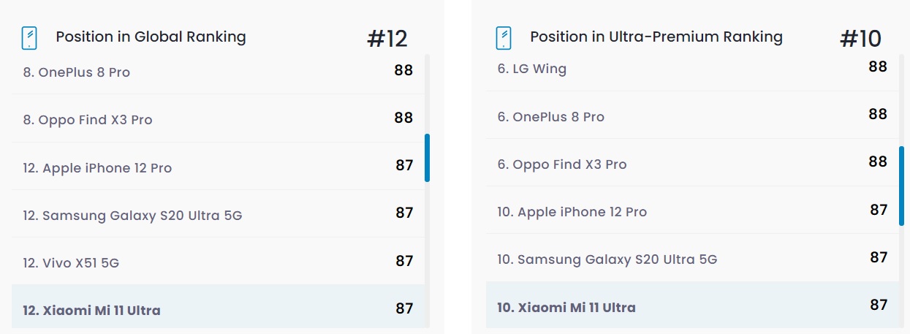Select OnePlus 8 Pro in Ultra-Premium Ranking
910x334 pixels.
coord(692,115)
